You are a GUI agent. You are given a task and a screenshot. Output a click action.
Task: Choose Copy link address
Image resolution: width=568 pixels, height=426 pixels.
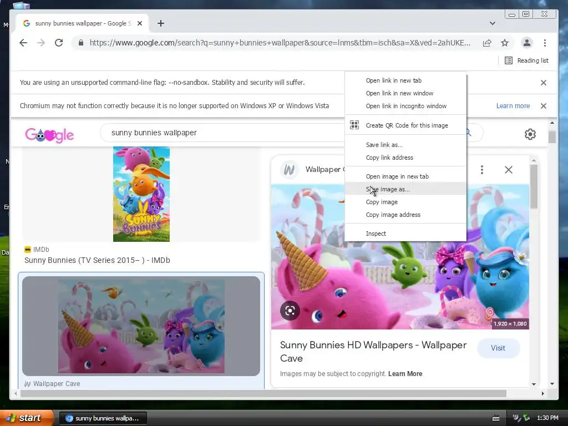pos(405,158)
